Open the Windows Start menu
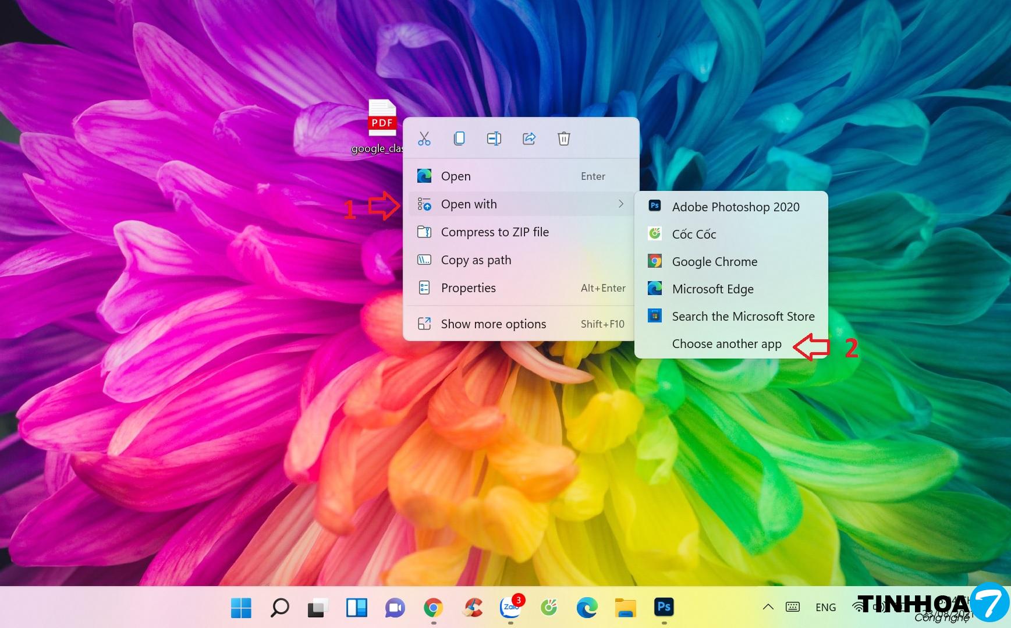 tap(241, 608)
